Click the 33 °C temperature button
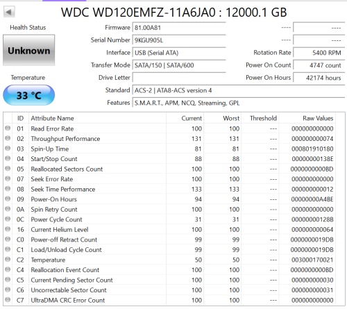 coord(29,95)
